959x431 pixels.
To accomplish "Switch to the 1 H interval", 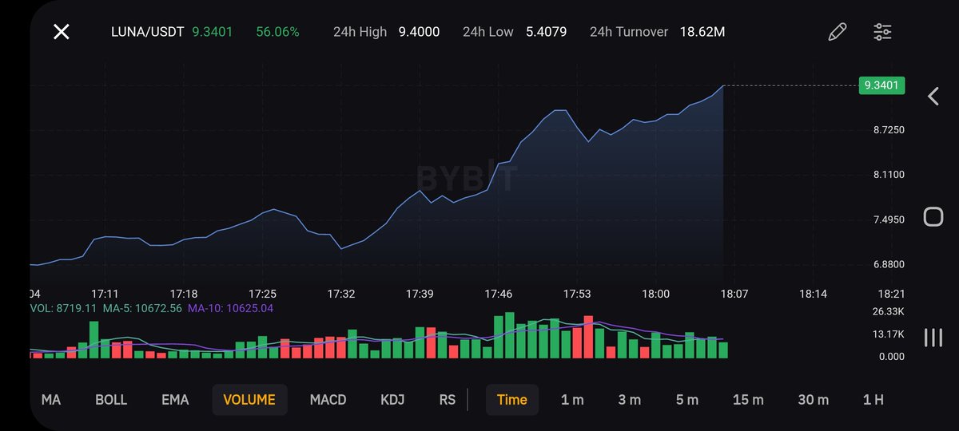I will coord(873,400).
